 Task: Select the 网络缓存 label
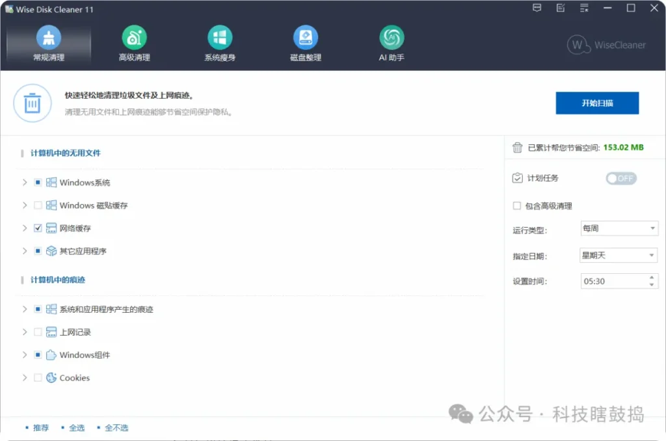click(x=75, y=228)
